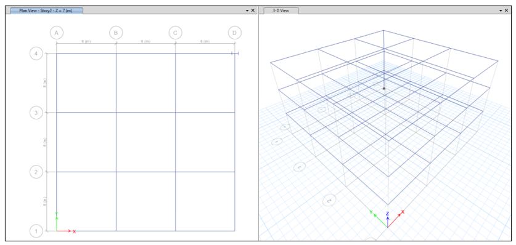Click the green Y axis label in plan view
516x245 pixels.
pos(57,214)
